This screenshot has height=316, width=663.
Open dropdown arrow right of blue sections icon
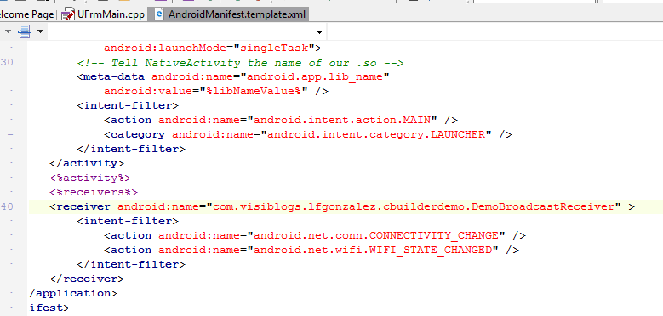pyautogui.click(x=40, y=31)
